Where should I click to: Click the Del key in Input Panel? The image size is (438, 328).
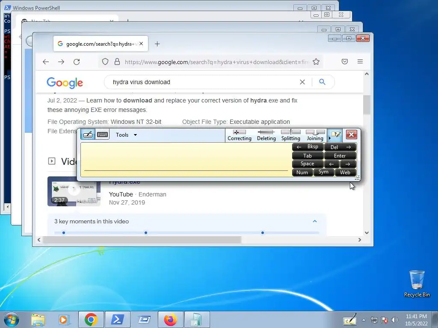tap(340, 147)
